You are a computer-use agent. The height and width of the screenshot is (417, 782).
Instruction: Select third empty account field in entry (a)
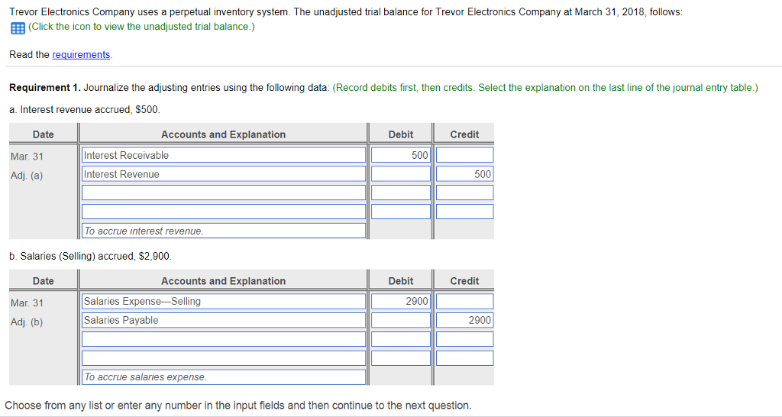(x=224, y=193)
